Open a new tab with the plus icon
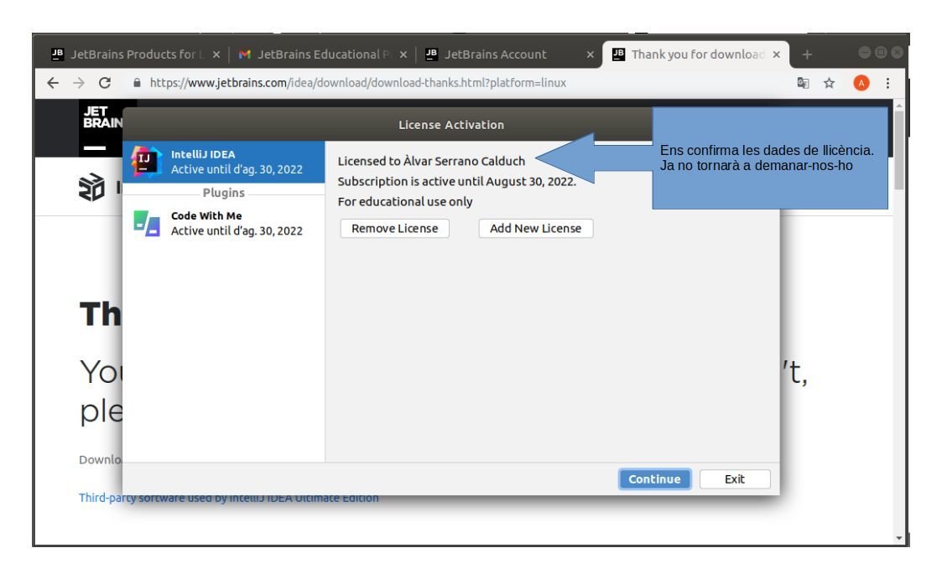The image size is (942, 579). tap(807, 54)
